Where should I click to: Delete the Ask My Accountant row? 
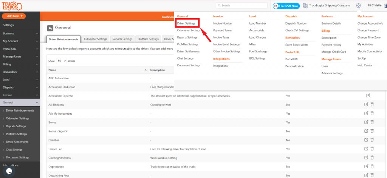coord(372,113)
